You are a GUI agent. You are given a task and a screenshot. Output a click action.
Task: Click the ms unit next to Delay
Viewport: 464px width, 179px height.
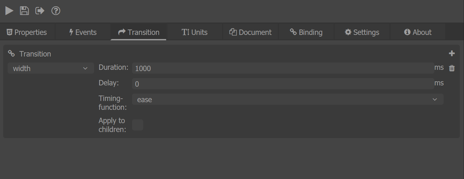439,83
